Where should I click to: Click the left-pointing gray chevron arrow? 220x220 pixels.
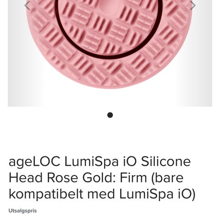point(27,5)
